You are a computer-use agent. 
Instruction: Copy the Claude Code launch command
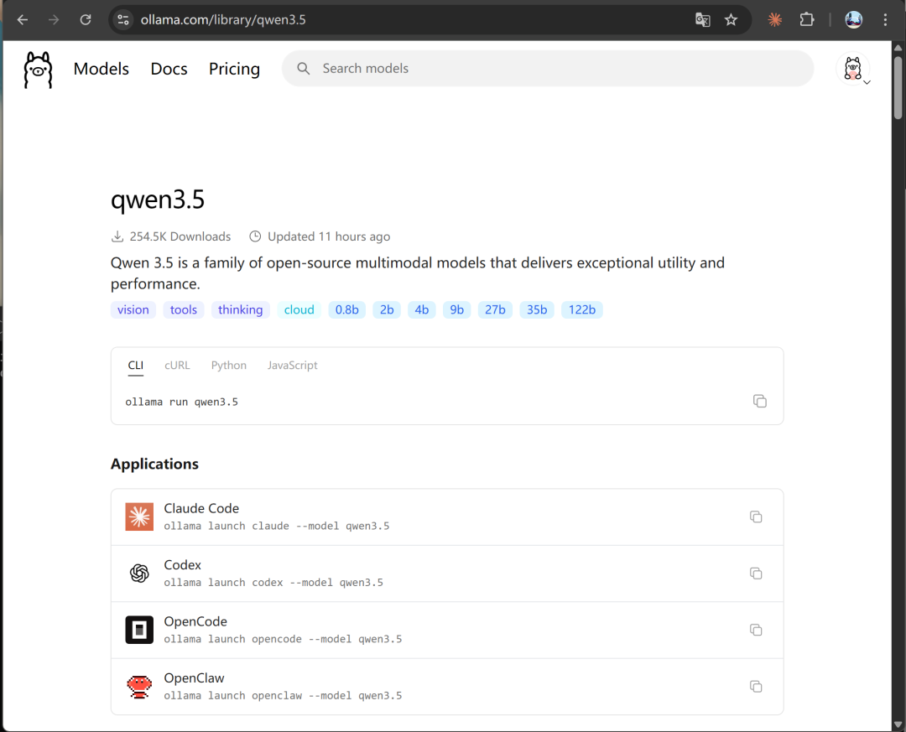756,517
